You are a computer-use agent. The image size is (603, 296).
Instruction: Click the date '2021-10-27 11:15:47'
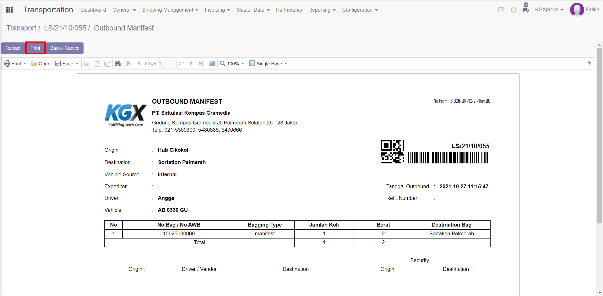pyautogui.click(x=464, y=187)
